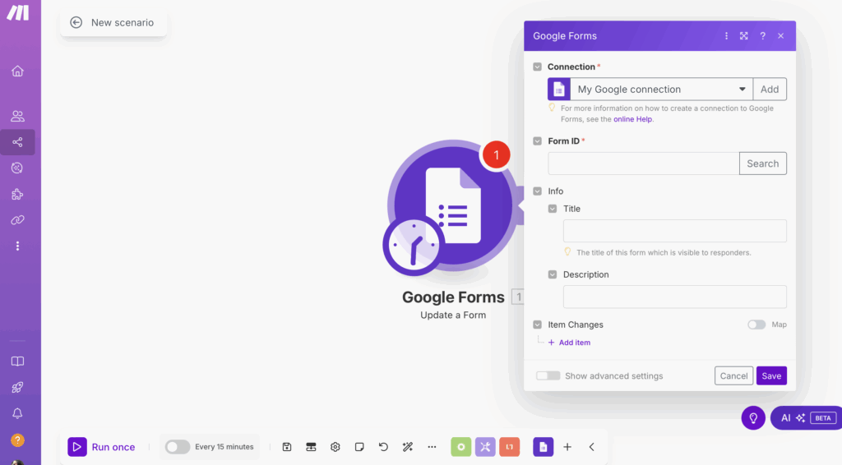Image resolution: width=842 pixels, height=465 pixels.
Task: Click the purple Tools wrench icon
Action: 485,447
